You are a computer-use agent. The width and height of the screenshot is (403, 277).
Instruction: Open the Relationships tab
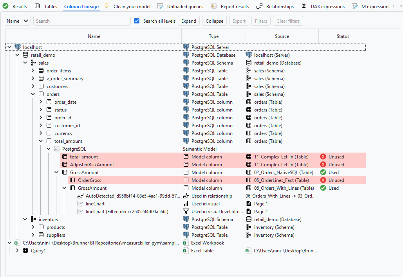pyautogui.click(x=280, y=6)
